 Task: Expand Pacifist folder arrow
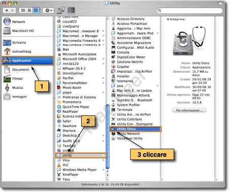[x=103, y=78]
